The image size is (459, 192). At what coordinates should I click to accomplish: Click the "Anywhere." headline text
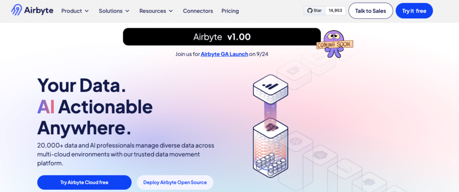[84, 128]
